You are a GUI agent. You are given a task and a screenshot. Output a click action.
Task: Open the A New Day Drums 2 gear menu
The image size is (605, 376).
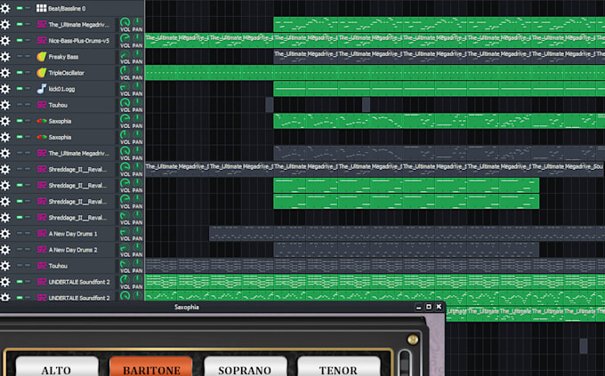tap(5, 250)
